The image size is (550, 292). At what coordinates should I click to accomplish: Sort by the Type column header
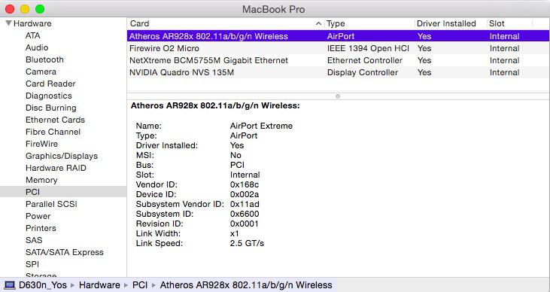tap(336, 23)
